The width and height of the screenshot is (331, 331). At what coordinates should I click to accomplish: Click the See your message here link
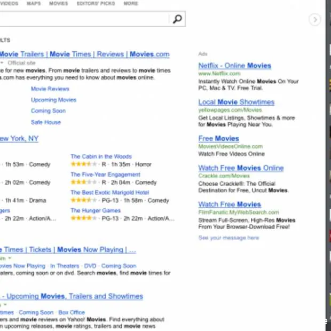228,238
